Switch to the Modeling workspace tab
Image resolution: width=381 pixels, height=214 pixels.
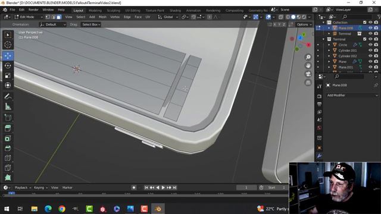click(x=95, y=11)
